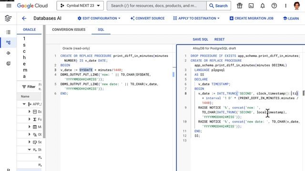
Task: Click Save SQL
Action: (200, 39)
